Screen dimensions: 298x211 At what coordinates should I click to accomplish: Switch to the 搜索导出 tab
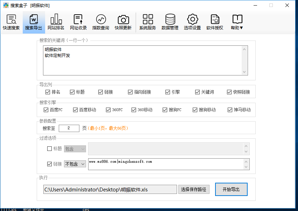[x=34, y=22]
